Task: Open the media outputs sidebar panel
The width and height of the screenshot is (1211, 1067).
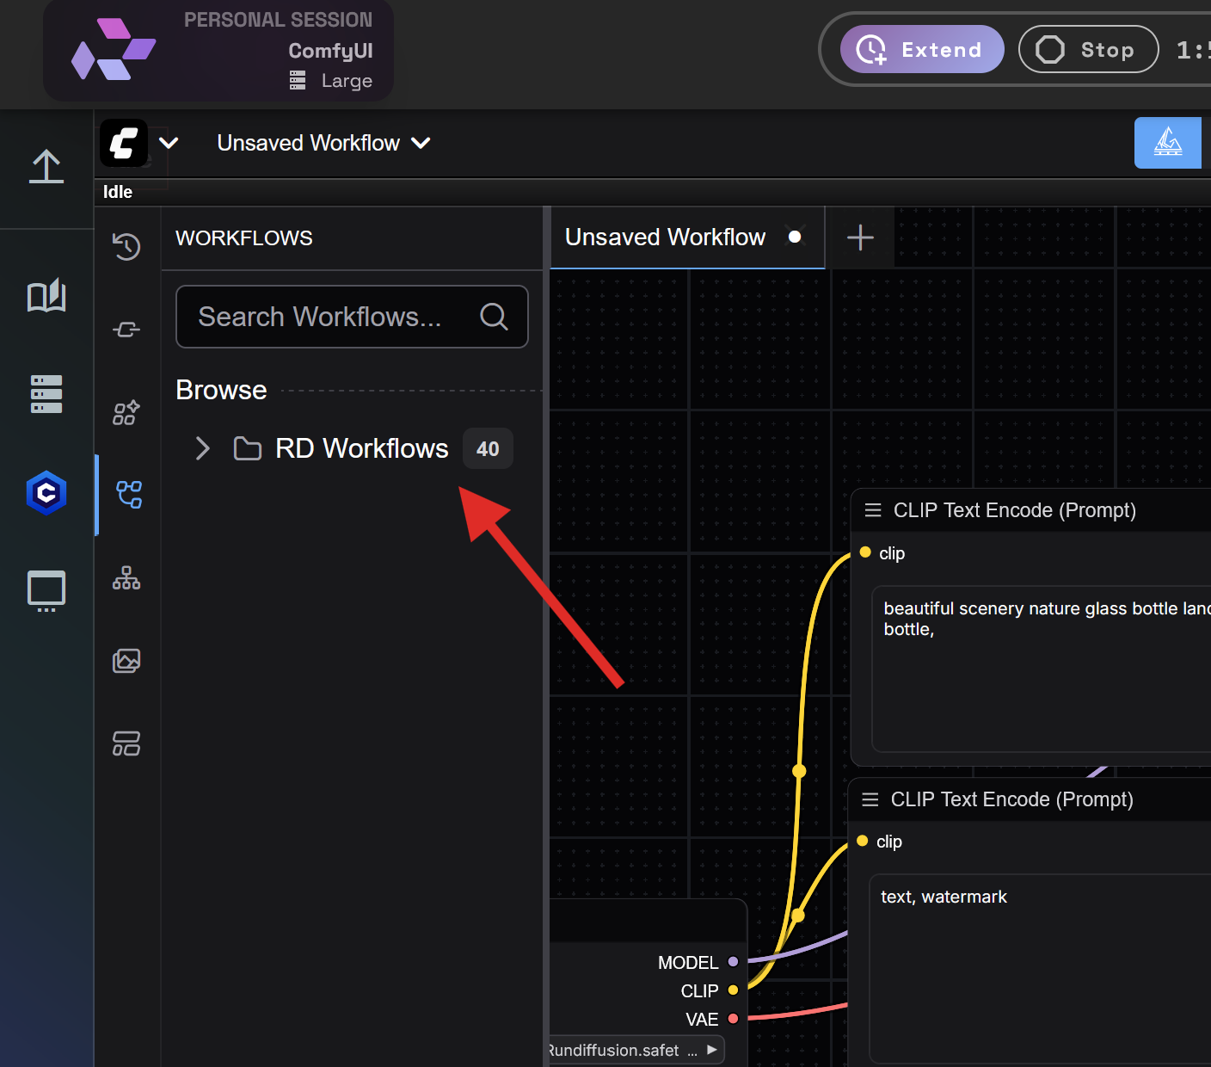Action: point(126,661)
